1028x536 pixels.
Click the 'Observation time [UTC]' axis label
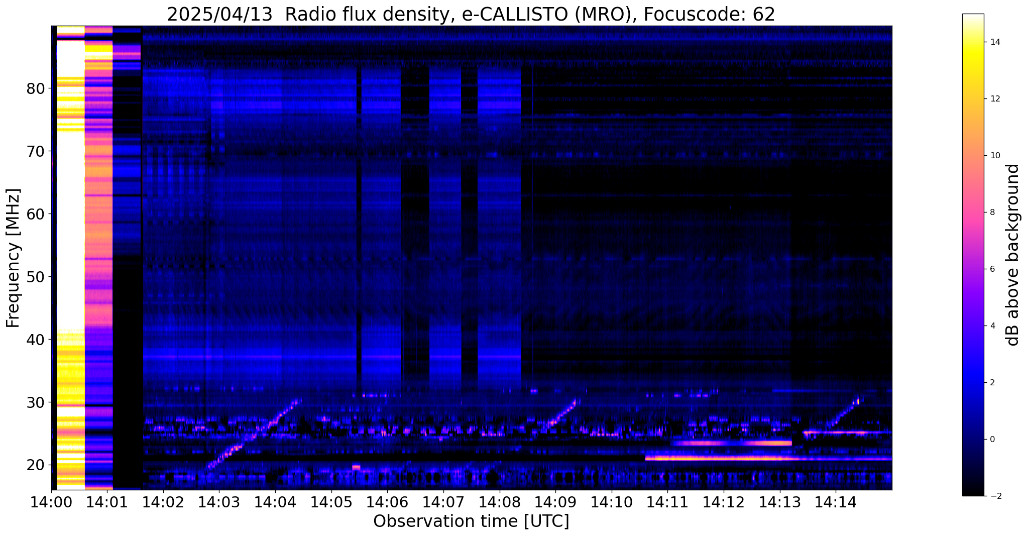(471, 521)
